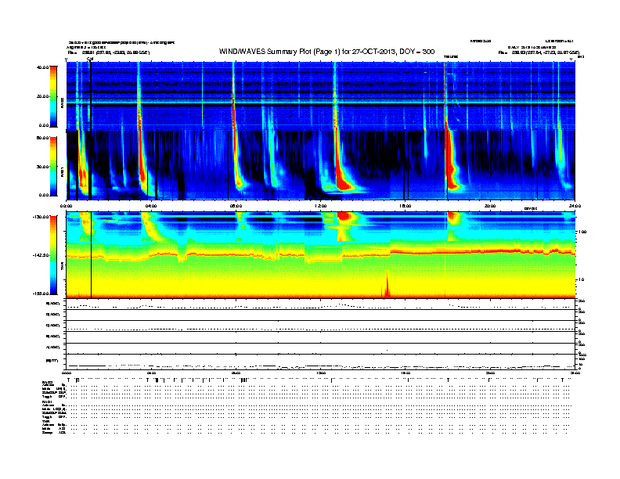Click the red spike near 15:00 in TNR panel
Screen dimensions: 620x479
coord(387,285)
